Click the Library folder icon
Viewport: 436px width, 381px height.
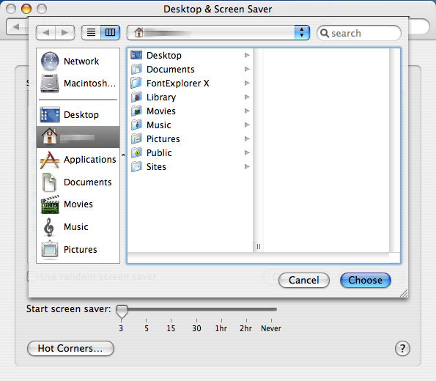[x=136, y=97]
